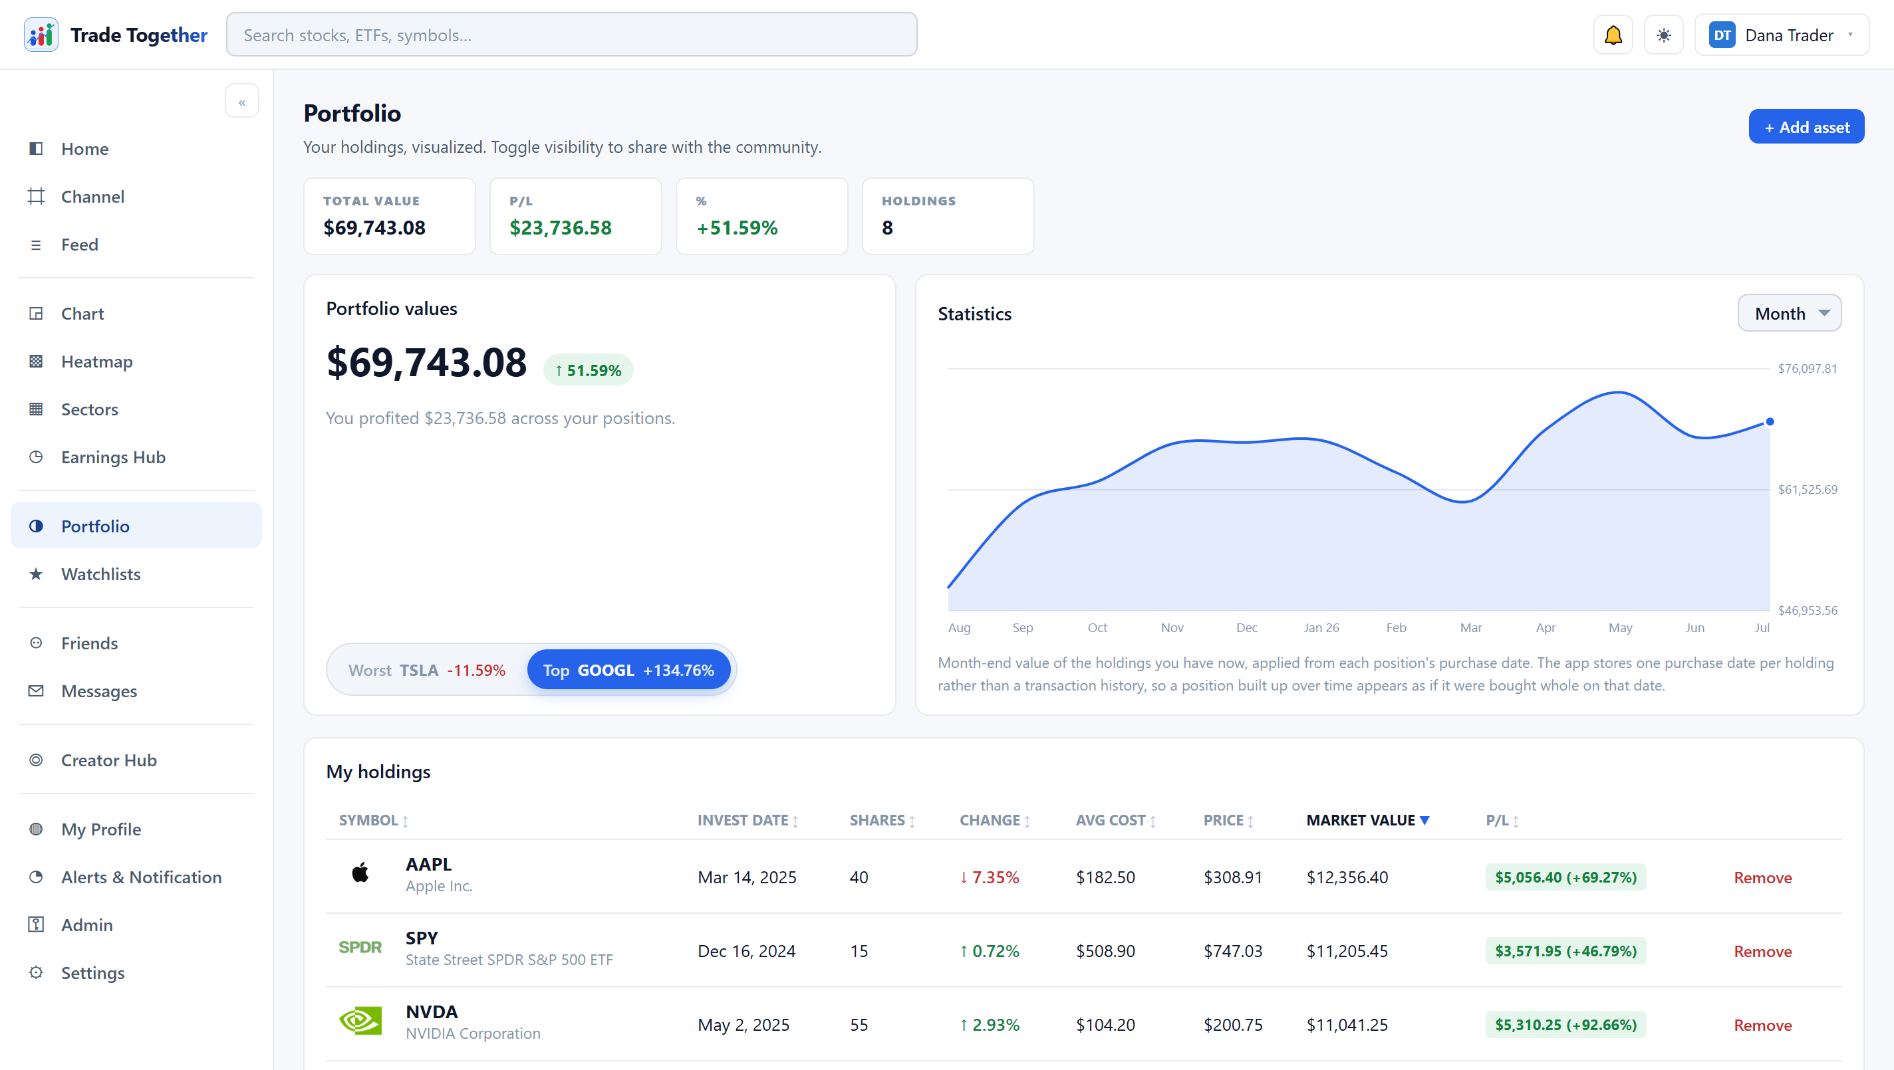Open Heatmap from the sidebar
The image size is (1894, 1070).
(x=136, y=362)
